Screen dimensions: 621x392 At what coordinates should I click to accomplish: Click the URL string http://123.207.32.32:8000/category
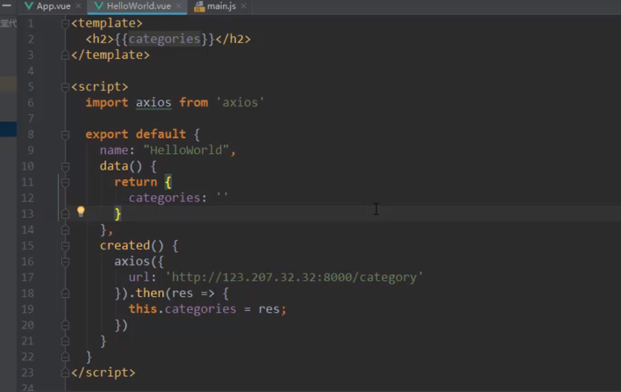[x=294, y=276]
